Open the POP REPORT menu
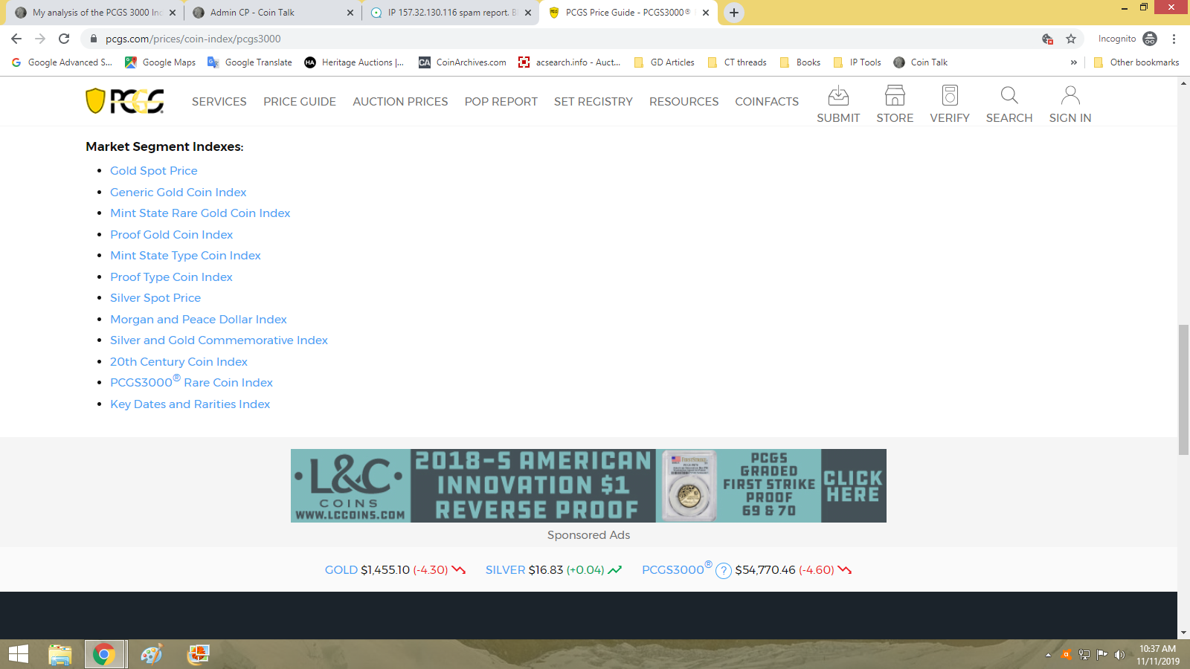This screenshot has height=669, width=1190. pyautogui.click(x=501, y=102)
